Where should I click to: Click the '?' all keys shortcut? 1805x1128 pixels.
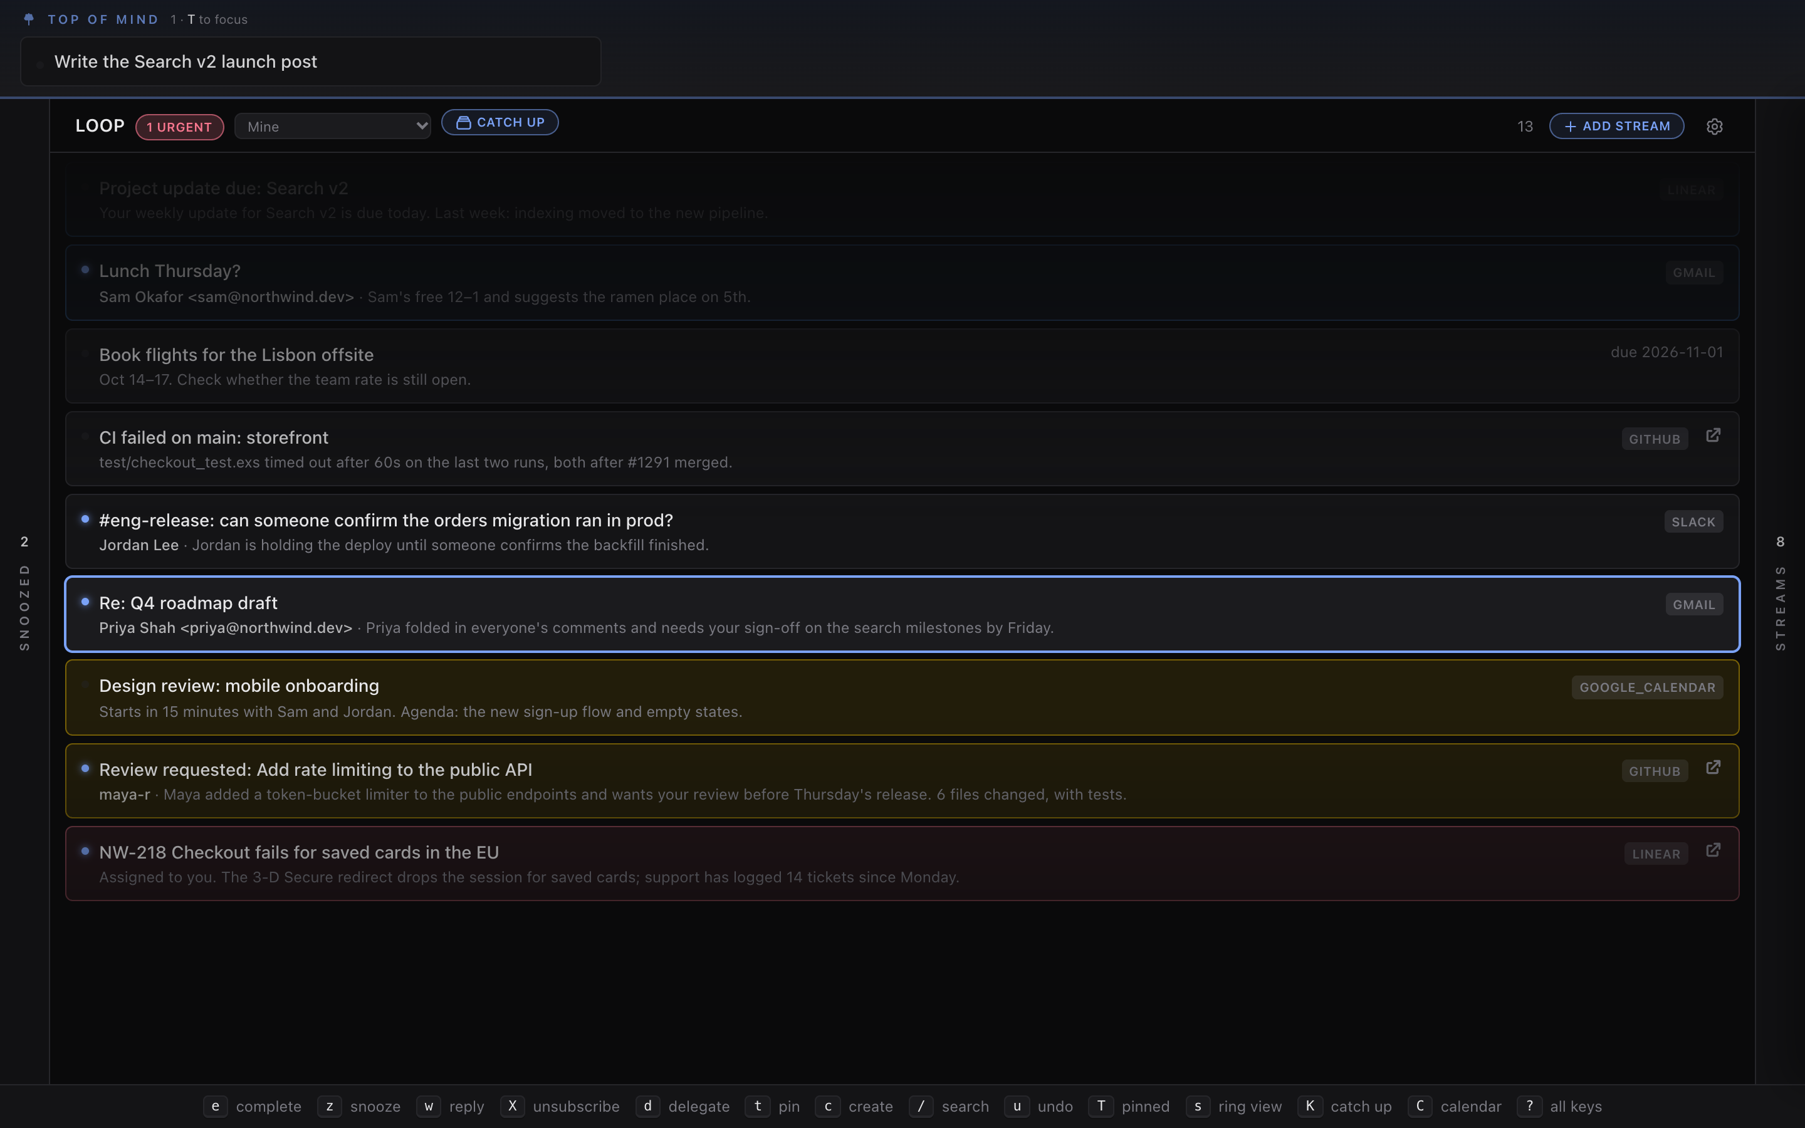1529,1105
